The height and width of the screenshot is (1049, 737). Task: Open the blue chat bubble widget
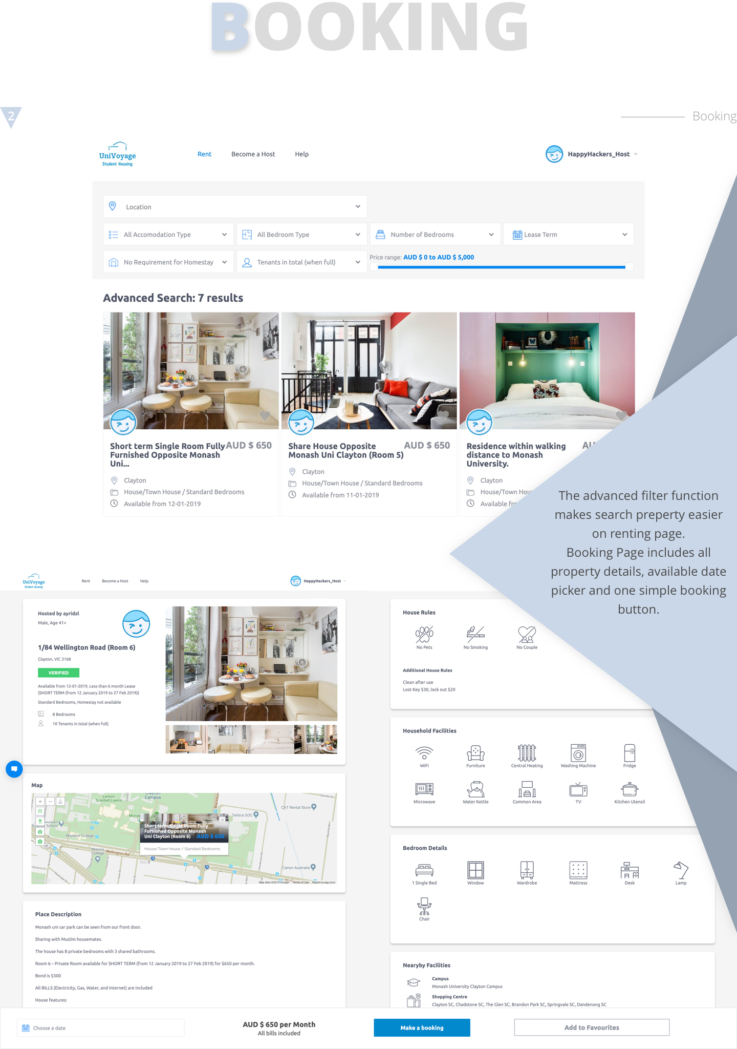point(14,769)
